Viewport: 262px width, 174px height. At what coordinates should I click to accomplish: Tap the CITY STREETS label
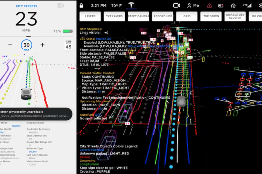tap(27, 6)
